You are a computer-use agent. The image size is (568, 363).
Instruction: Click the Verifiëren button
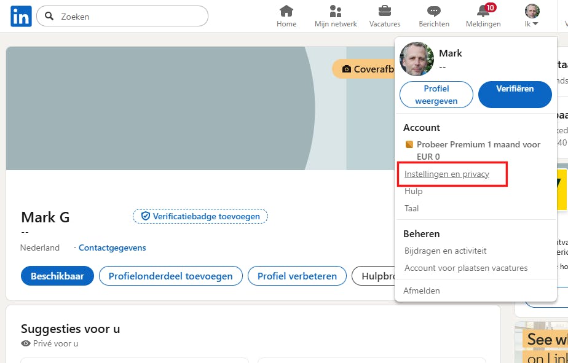pos(515,95)
